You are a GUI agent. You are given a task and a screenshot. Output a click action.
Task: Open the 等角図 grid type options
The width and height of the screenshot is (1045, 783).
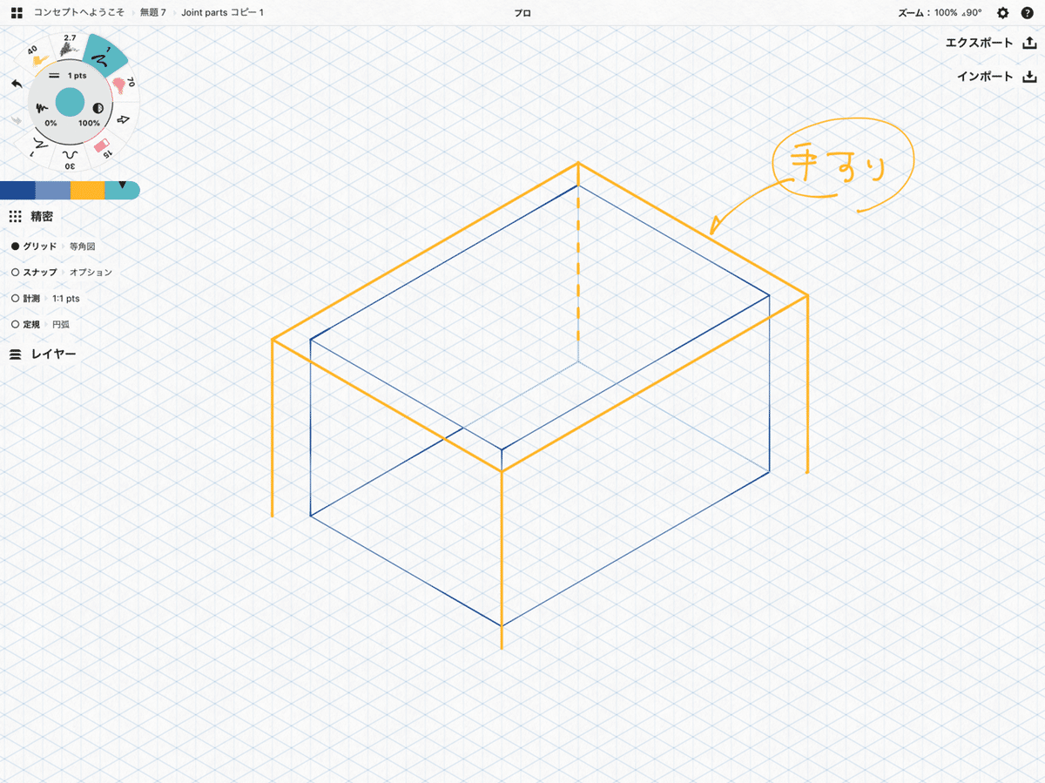pyautogui.click(x=82, y=246)
